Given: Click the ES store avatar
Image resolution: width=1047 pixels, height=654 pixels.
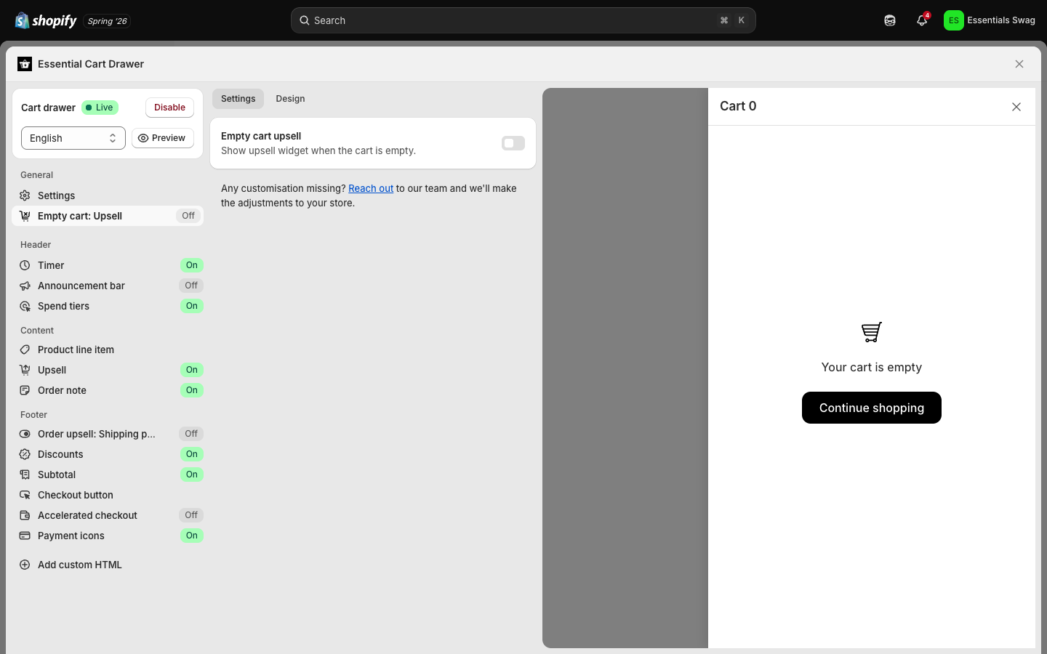Looking at the screenshot, I should coord(954,20).
